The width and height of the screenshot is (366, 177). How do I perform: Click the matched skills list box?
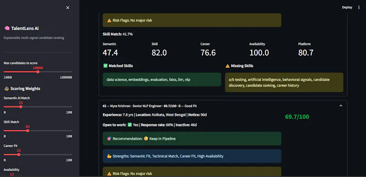[162, 79]
